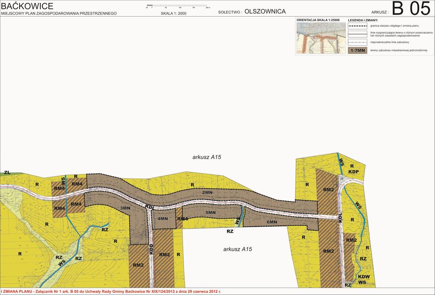435x295 pixels.
Task: Click the '6MN' zone label
Action: 272,222
